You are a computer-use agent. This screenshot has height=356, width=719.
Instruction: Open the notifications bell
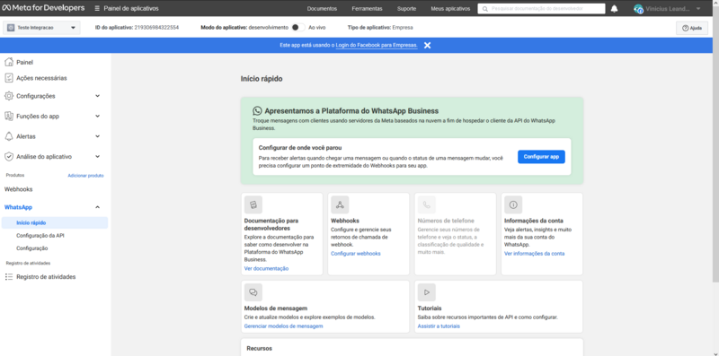[615, 9]
